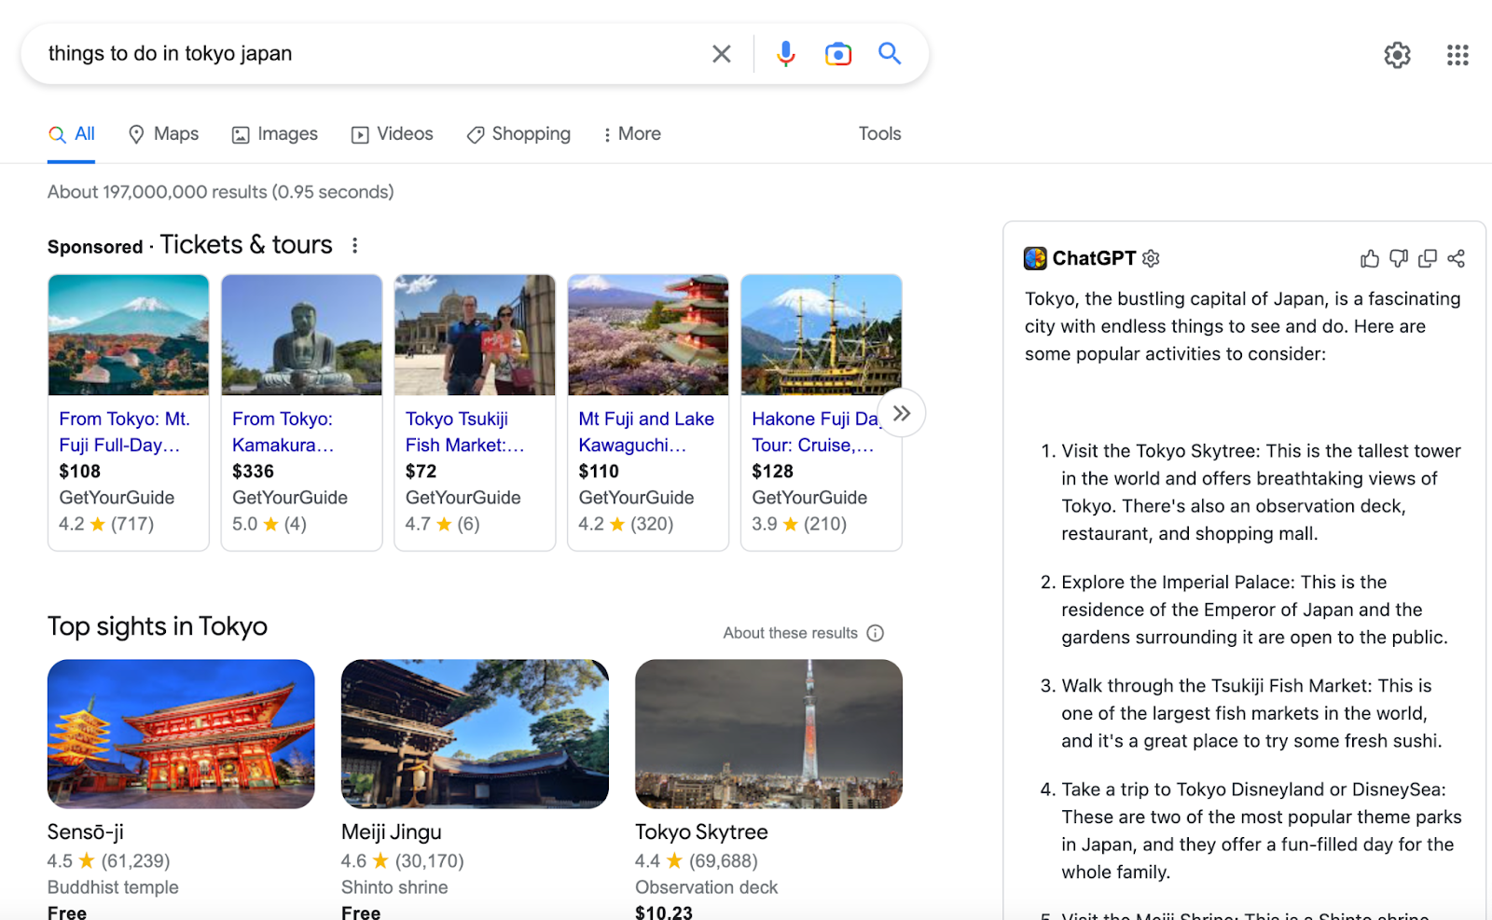
Task: Open the From Tokyo: Kamakura tour link
Action: point(283,433)
